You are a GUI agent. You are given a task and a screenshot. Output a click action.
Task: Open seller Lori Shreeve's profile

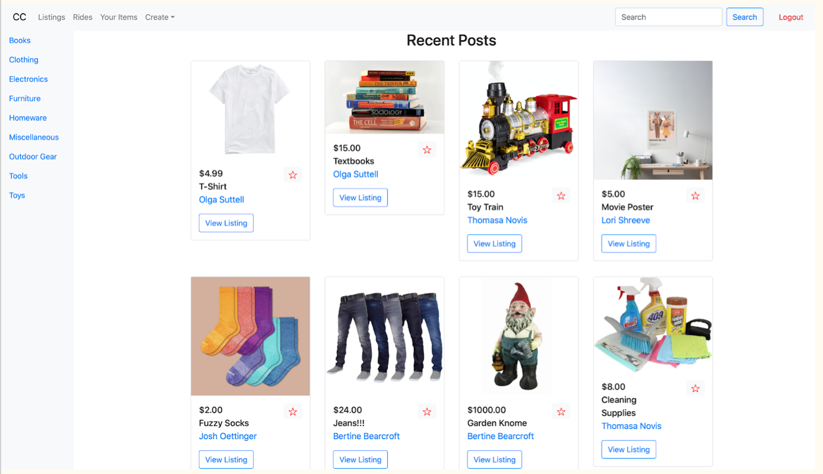[626, 220]
